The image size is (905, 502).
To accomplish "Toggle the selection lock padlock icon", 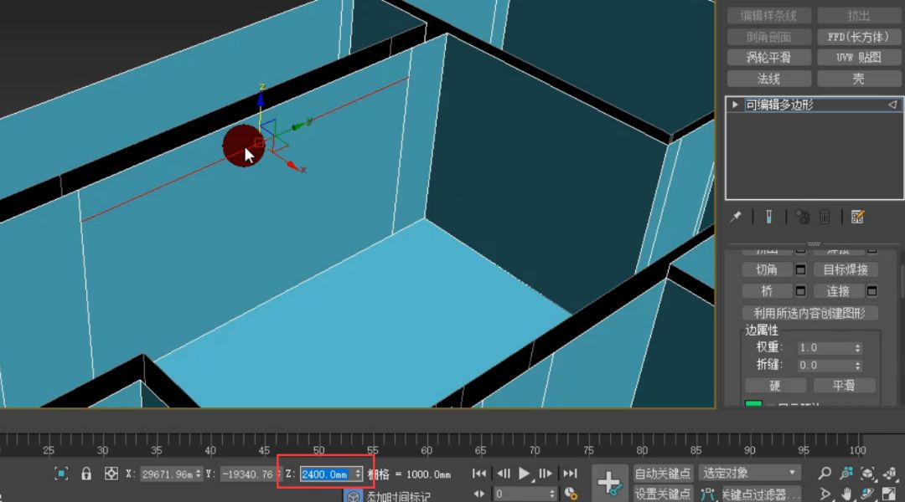I will (86, 474).
